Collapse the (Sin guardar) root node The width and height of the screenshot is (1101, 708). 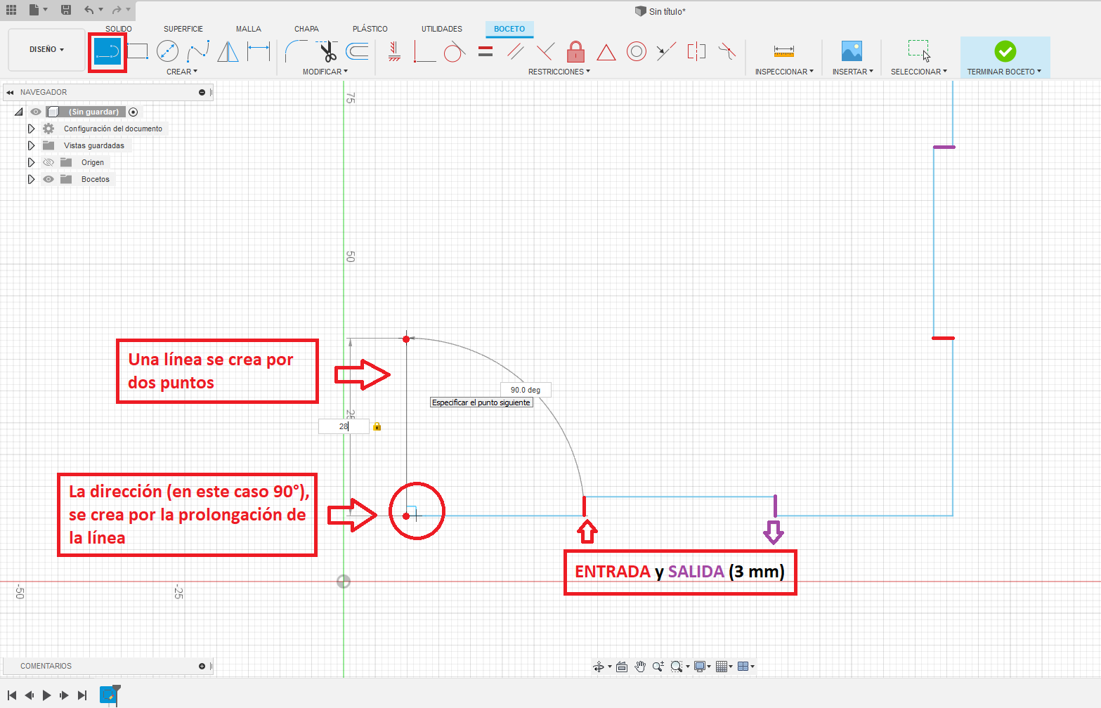point(19,112)
